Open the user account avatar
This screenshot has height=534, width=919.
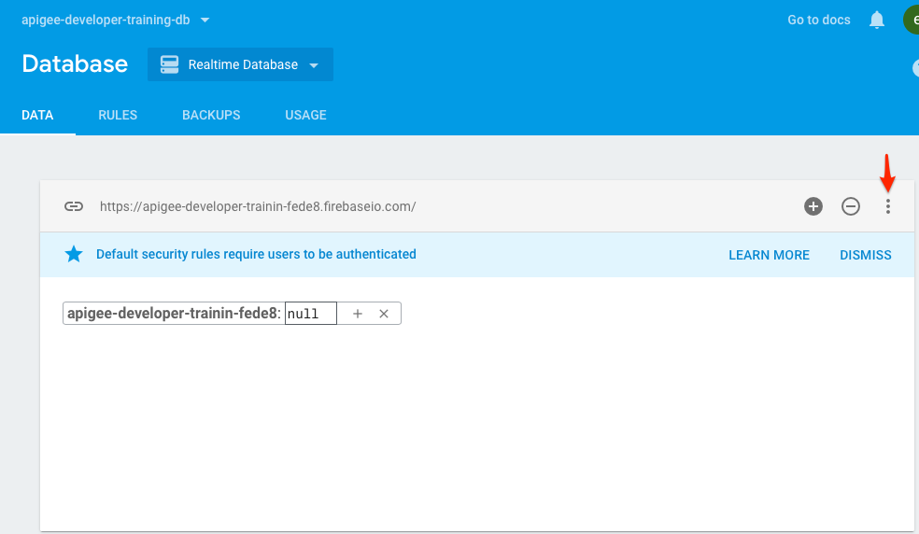coord(912,20)
